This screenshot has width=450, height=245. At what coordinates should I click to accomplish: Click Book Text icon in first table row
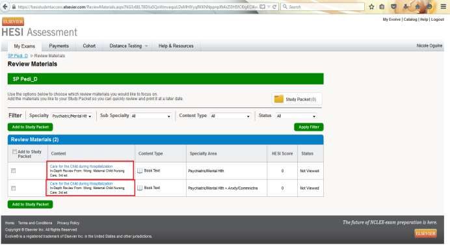140,171
